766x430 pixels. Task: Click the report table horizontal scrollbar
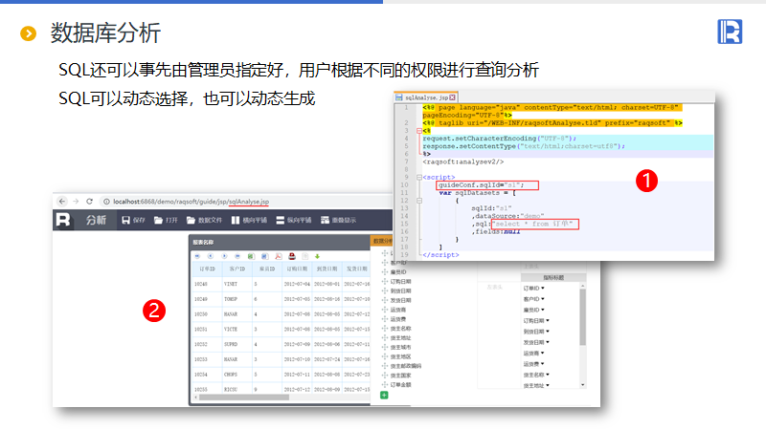click(x=243, y=398)
